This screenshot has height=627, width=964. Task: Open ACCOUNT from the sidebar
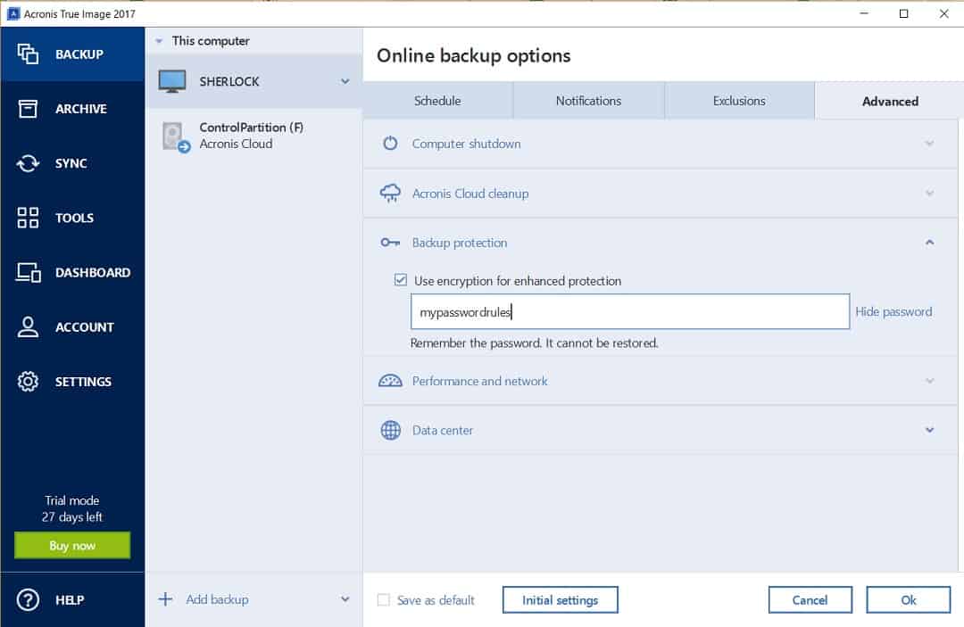(72, 326)
